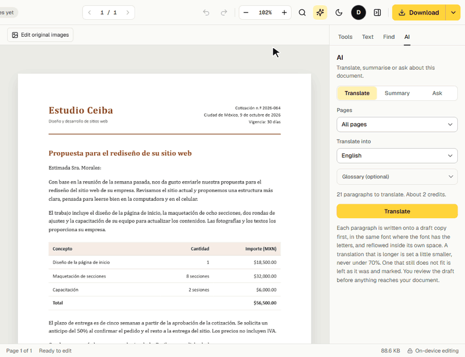Expand the Download options arrow
Image resolution: width=465 pixels, height=357 pixels.
point(453,12)
